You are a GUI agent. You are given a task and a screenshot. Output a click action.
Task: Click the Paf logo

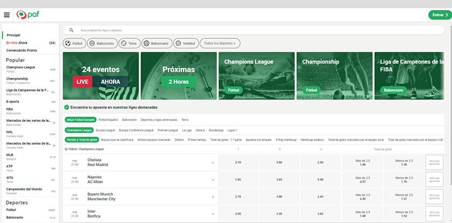(27, 15)
